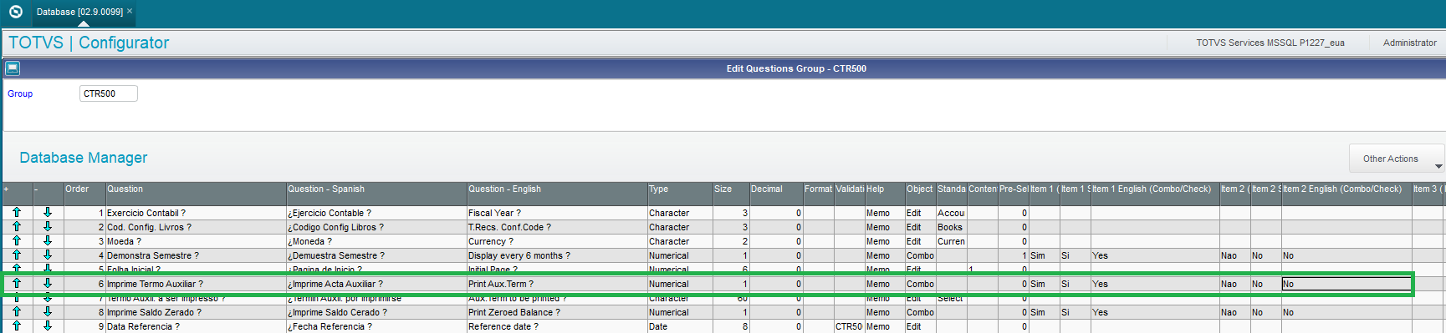Click the 'Currency ?' English cell

tap(557, 241)
